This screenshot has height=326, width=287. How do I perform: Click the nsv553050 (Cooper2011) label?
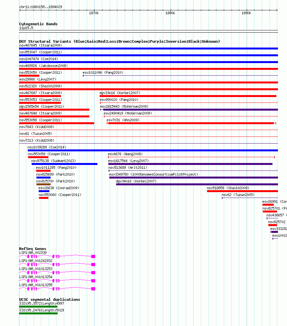[x=41, y=72]
